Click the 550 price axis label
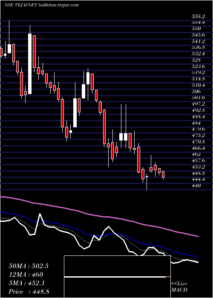 coord(196,29)
